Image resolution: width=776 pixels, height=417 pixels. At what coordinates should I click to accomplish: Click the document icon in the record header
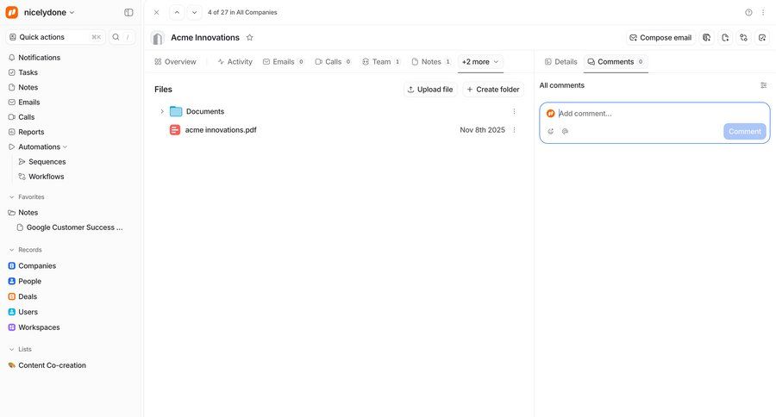click(725, 38)
